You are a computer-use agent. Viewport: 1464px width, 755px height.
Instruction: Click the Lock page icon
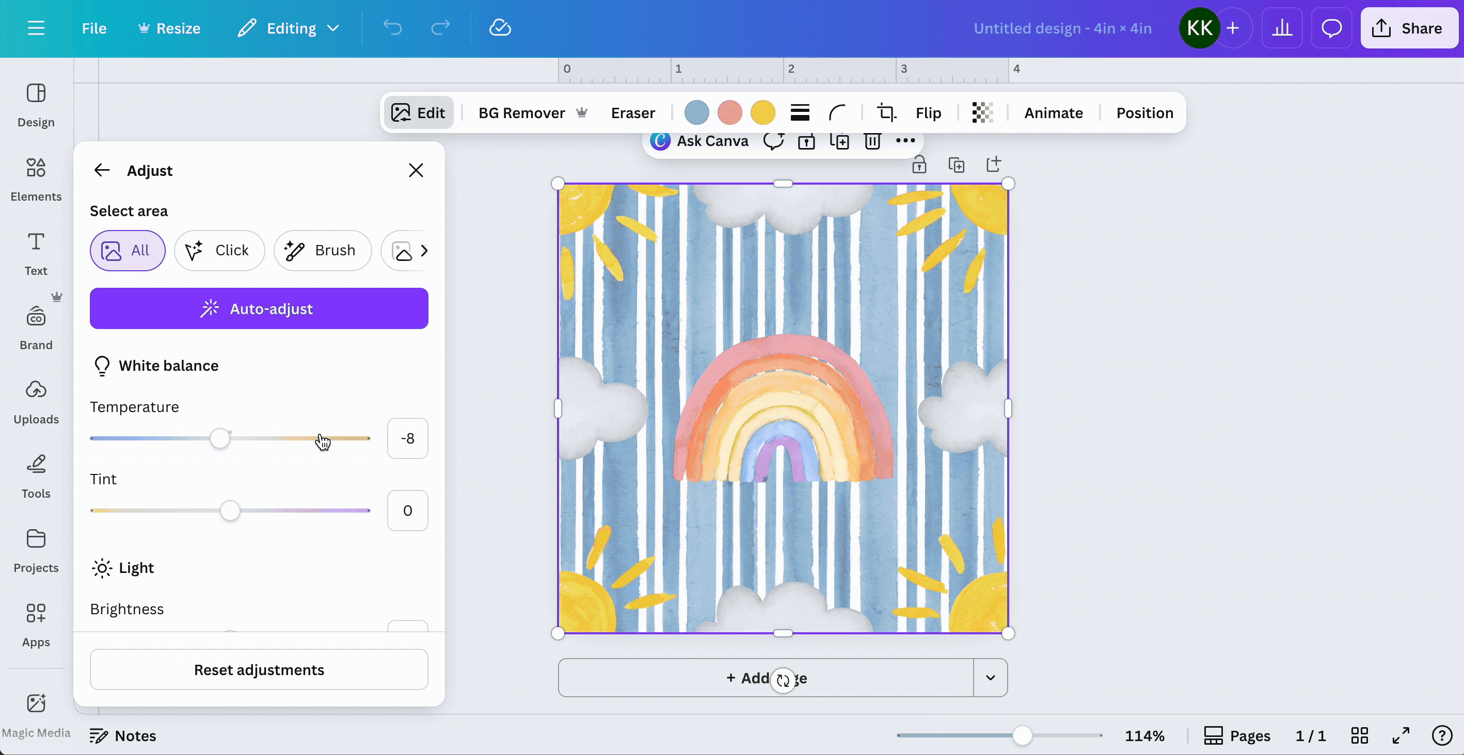[x=919, y=165]
